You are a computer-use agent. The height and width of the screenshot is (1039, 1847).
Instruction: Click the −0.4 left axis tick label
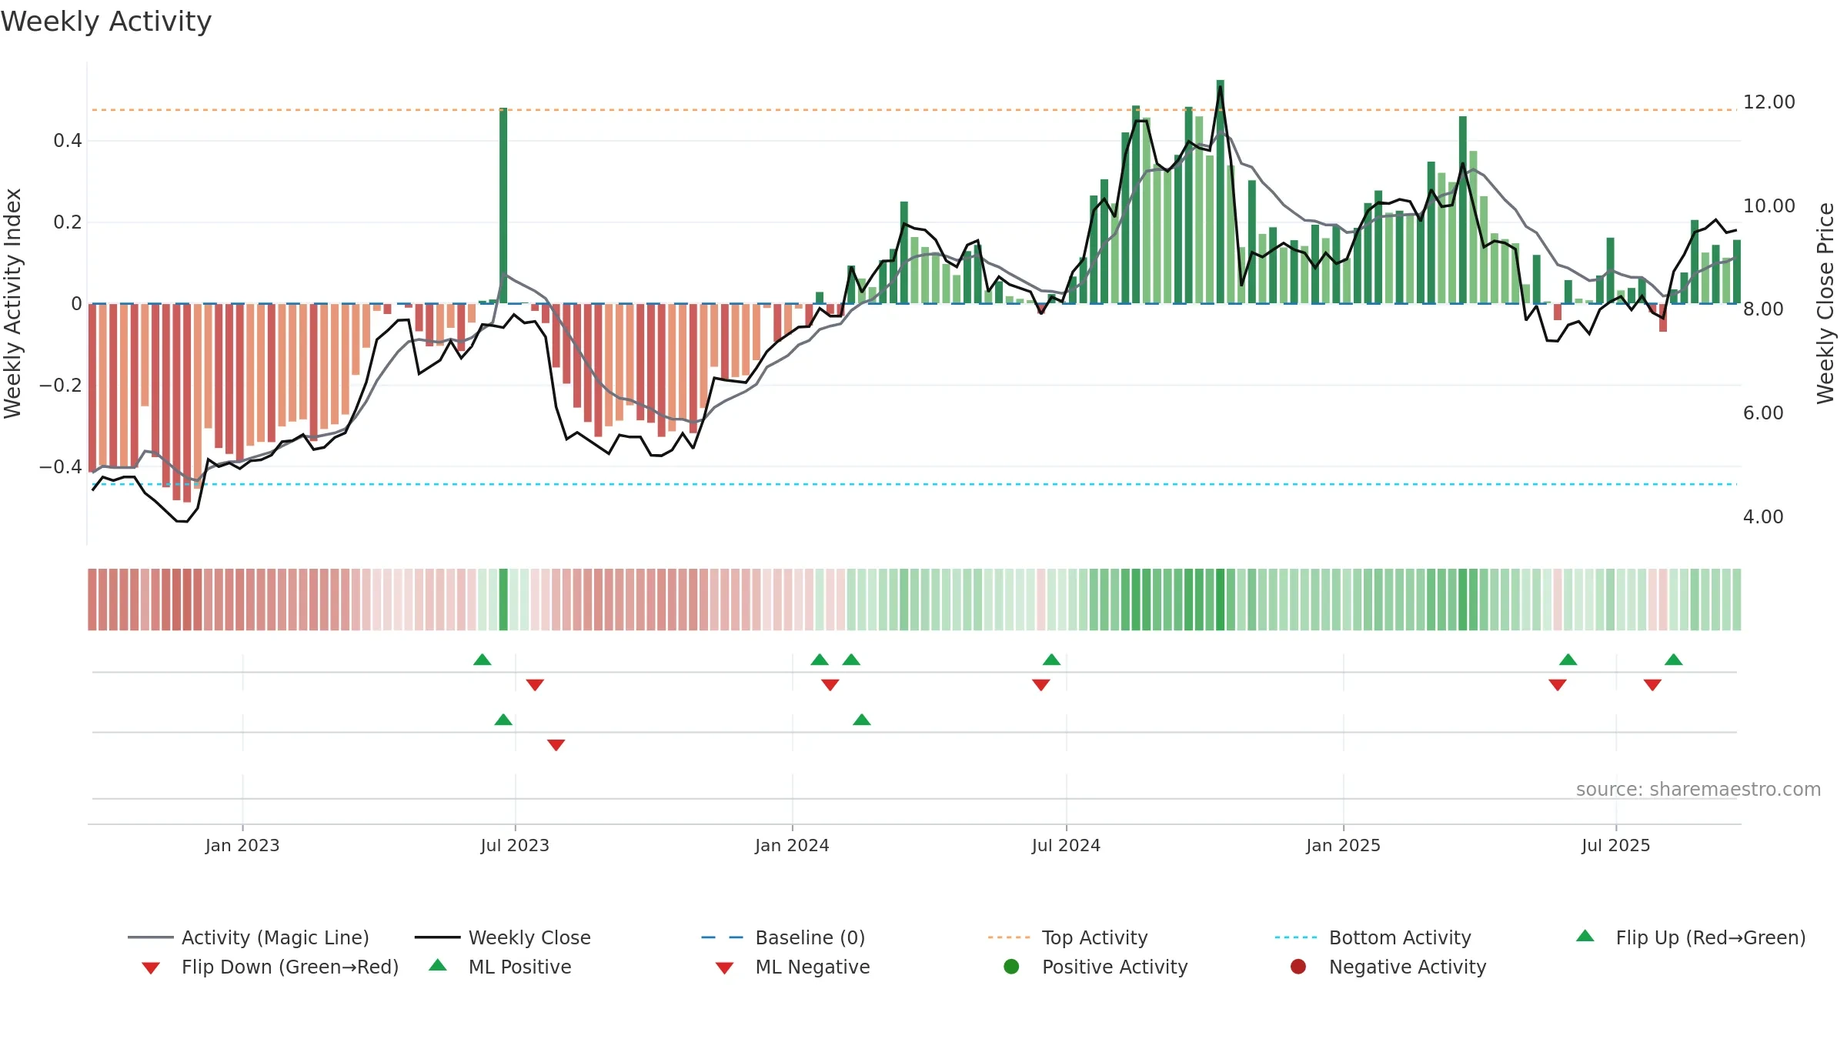60,467
